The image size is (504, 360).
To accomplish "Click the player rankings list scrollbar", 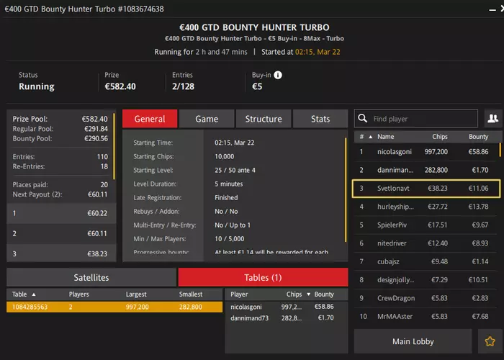I will point(500,150).
